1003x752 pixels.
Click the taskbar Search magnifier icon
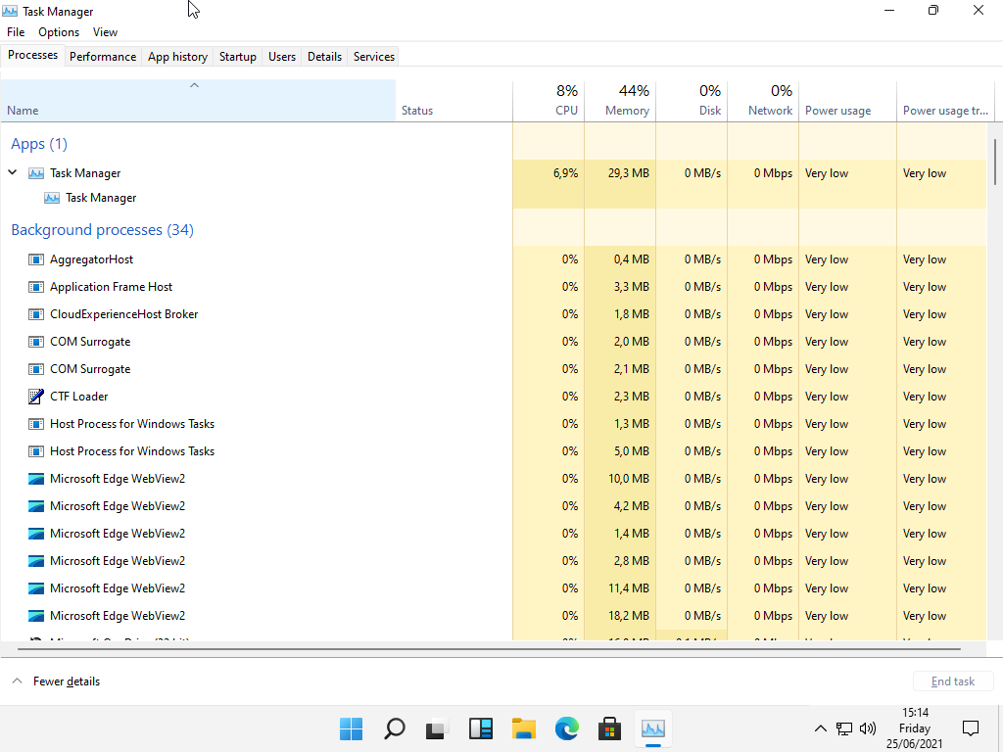tap(394, 728)
